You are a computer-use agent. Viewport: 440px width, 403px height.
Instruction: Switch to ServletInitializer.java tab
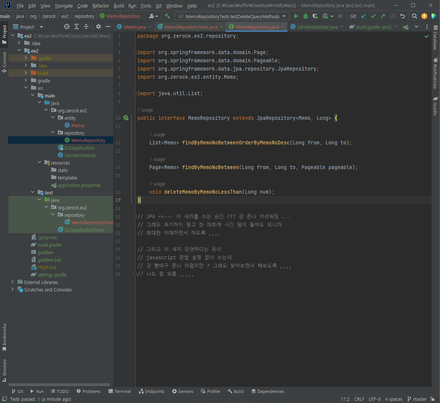(x=317, y=27)
